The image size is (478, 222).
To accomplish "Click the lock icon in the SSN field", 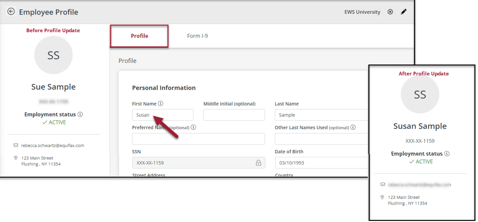I will tap(259, 163).
